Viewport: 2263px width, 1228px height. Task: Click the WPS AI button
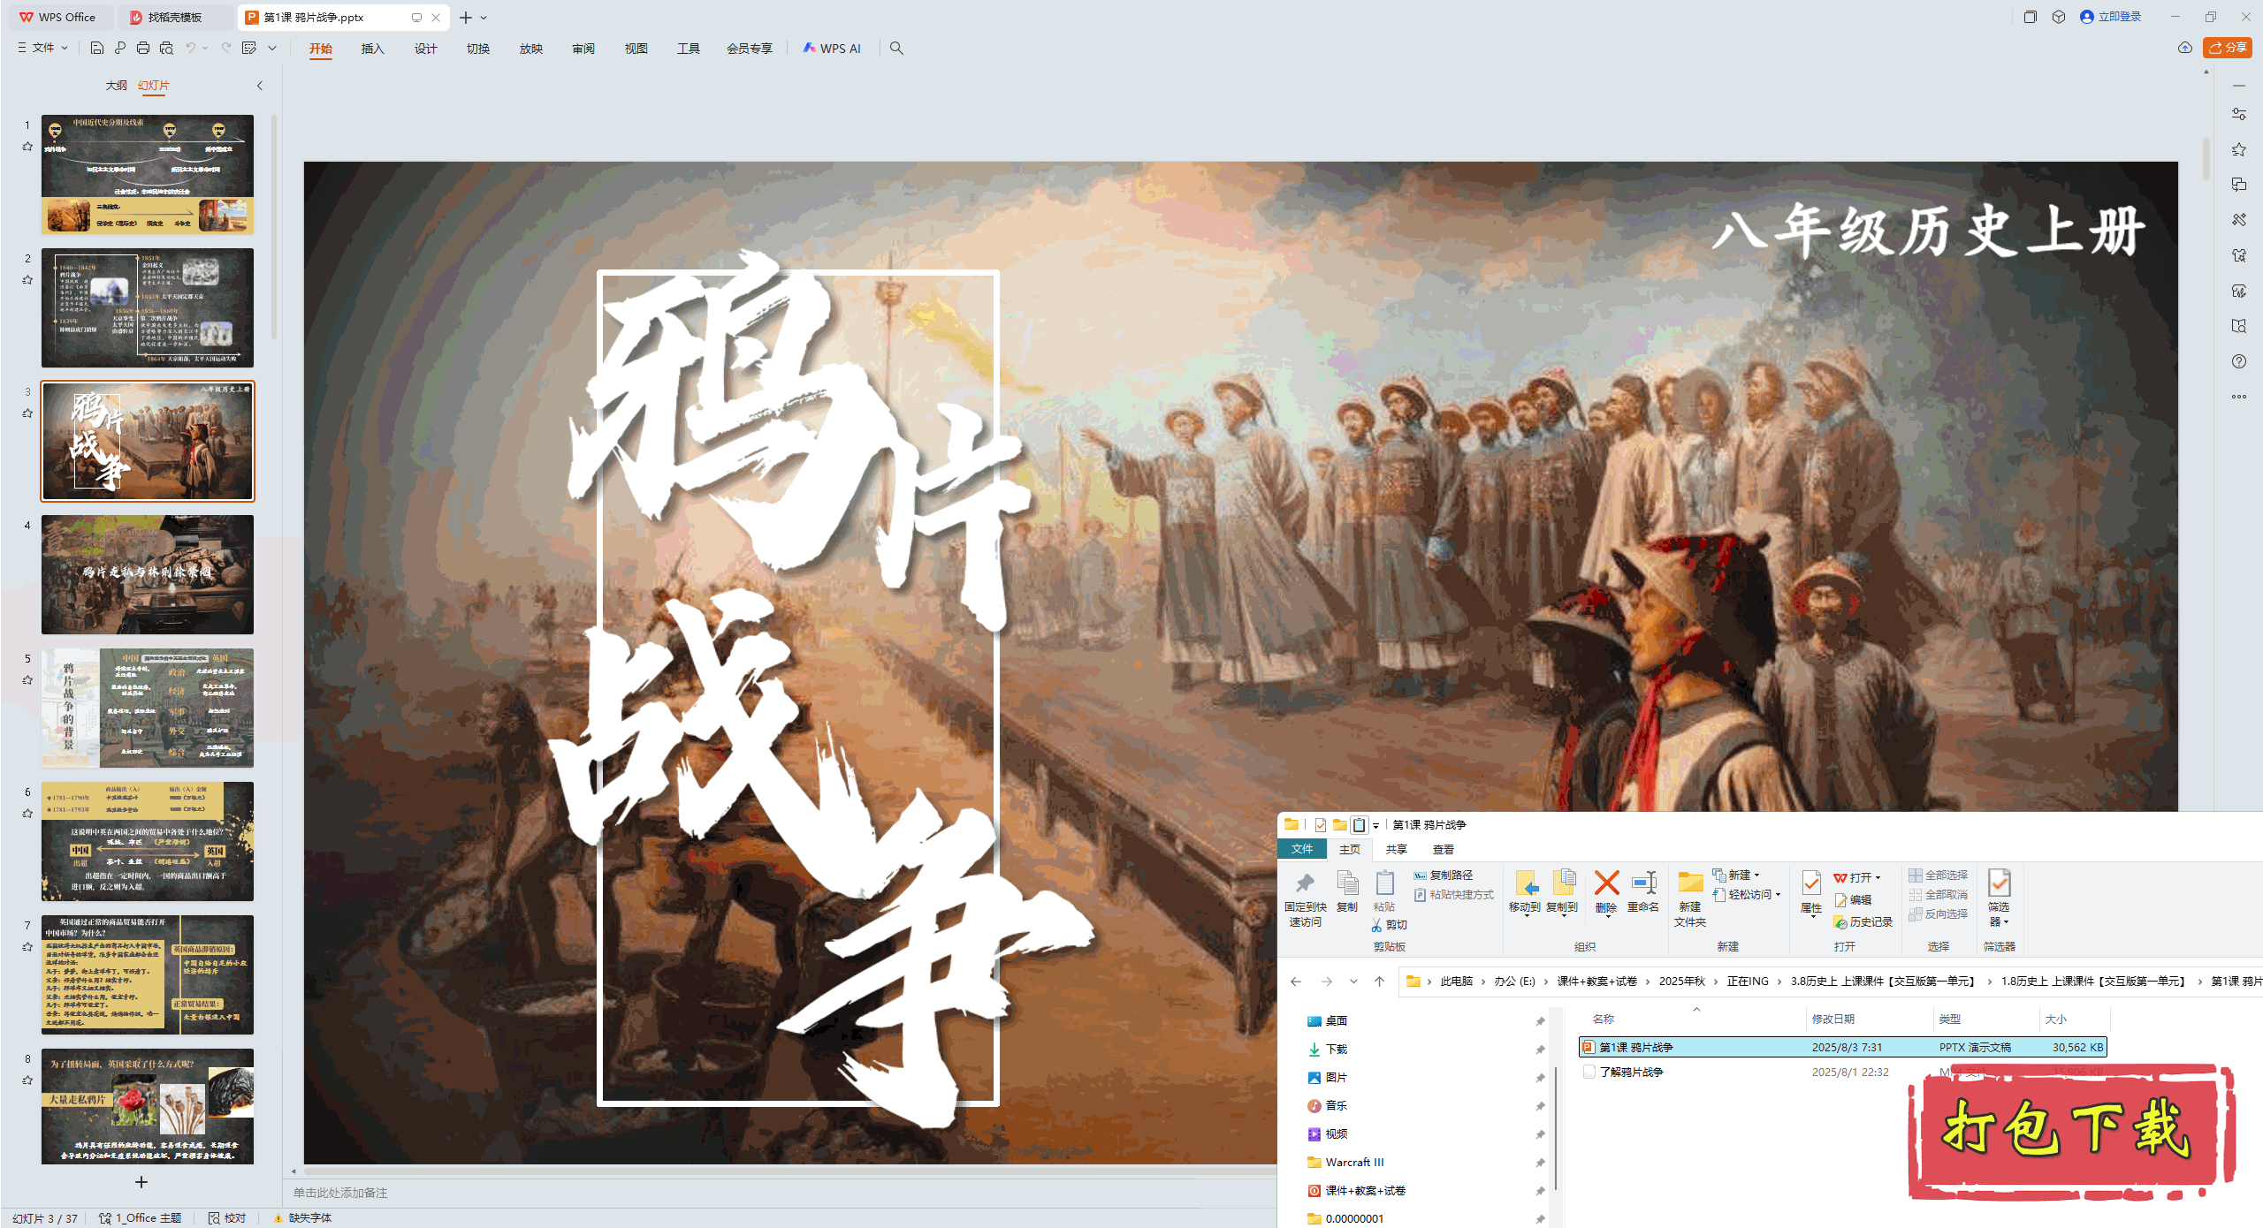click(832, 49)
